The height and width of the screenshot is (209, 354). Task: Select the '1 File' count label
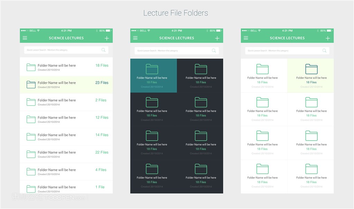100,187
